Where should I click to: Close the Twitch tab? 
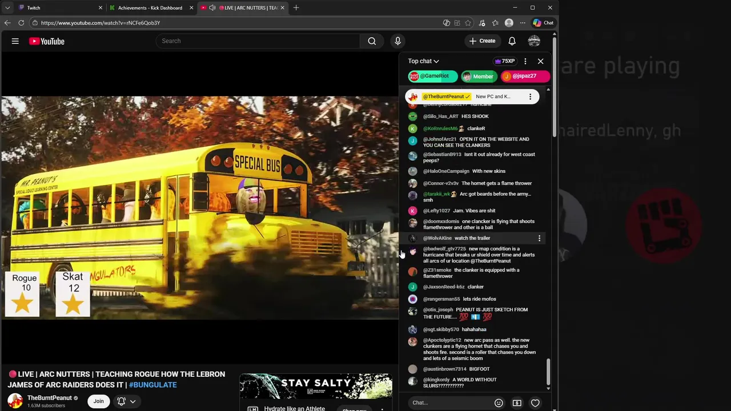coord(101,7)
